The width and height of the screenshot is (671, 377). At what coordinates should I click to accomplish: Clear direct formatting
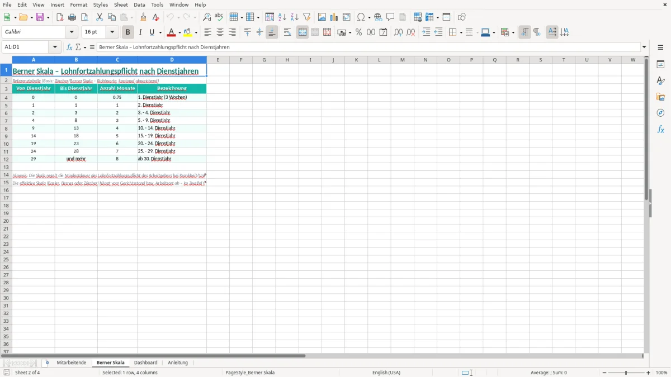pyautogui.click(x=156, y=17)
